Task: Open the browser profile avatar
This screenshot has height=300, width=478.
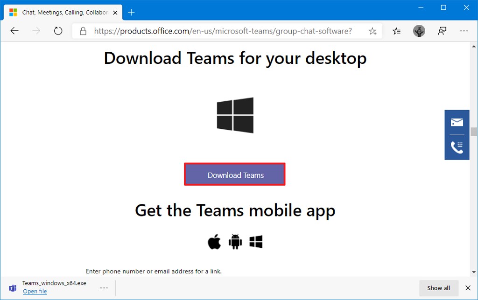Action: tap(419, 31)
